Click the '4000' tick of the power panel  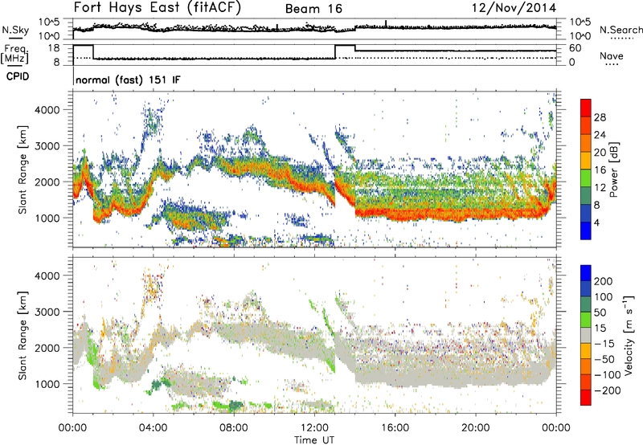[x=47, y=110]
